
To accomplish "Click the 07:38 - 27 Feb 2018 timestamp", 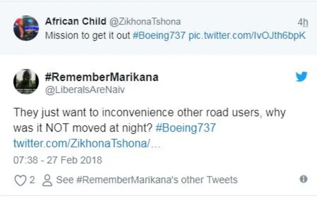I will 58,160.
